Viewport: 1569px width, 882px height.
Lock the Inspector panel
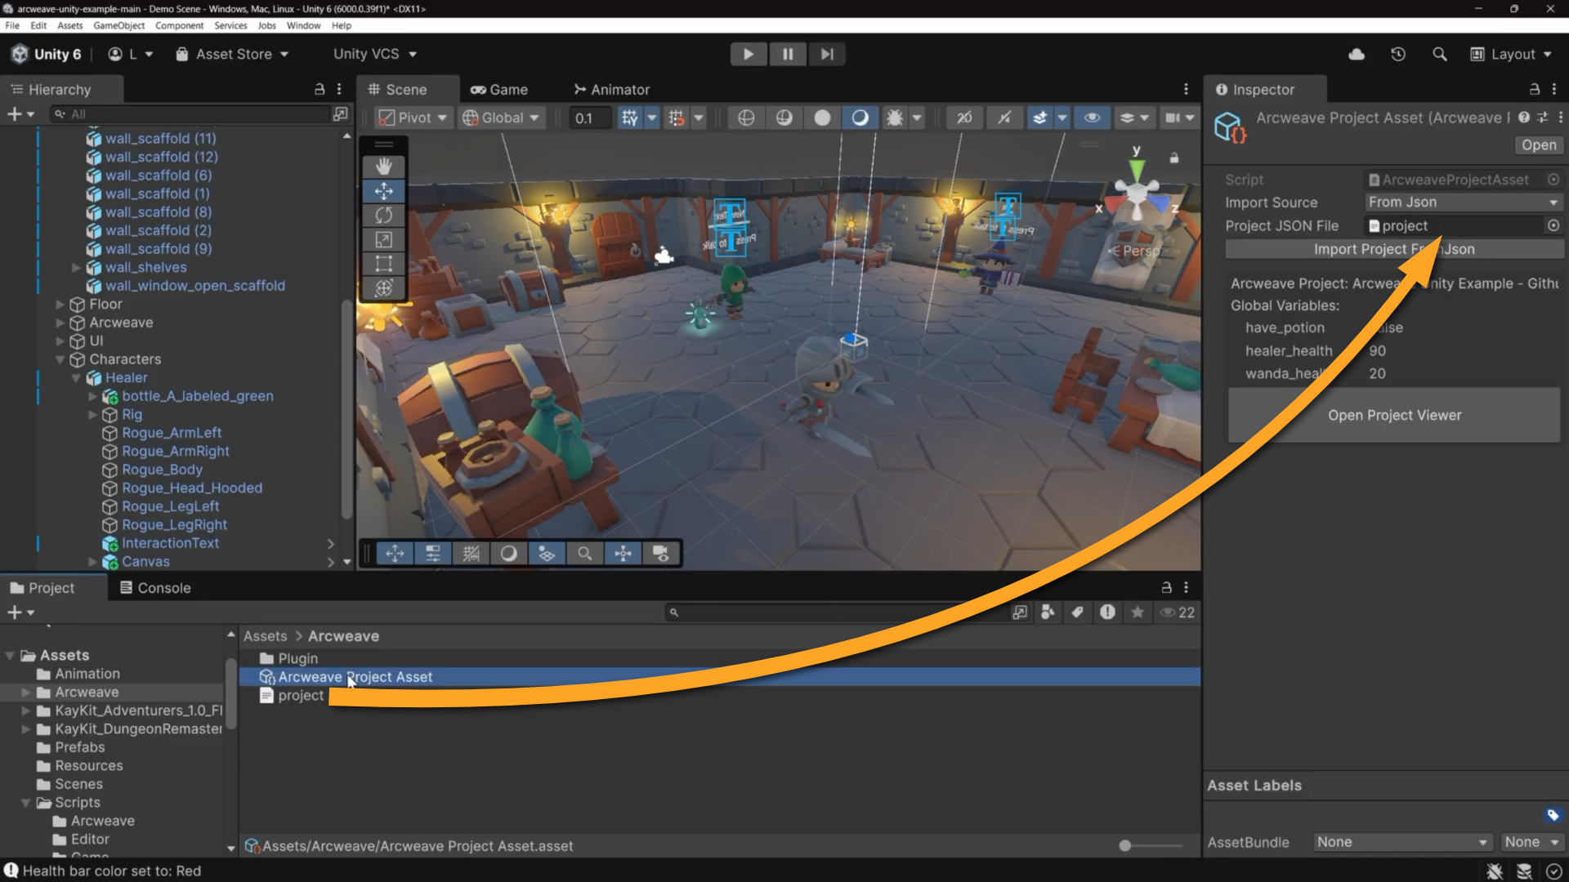tap(1535, 89)
